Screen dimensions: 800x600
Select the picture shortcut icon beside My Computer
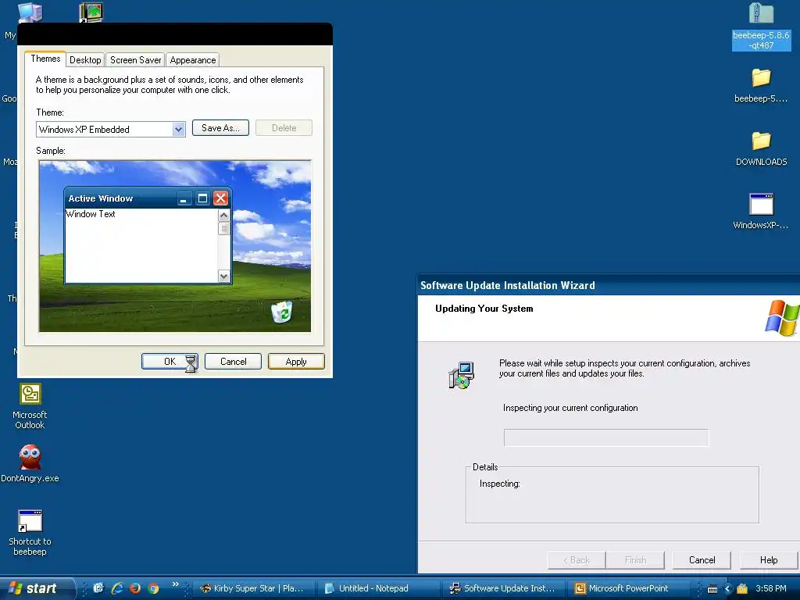click(91, 12)
